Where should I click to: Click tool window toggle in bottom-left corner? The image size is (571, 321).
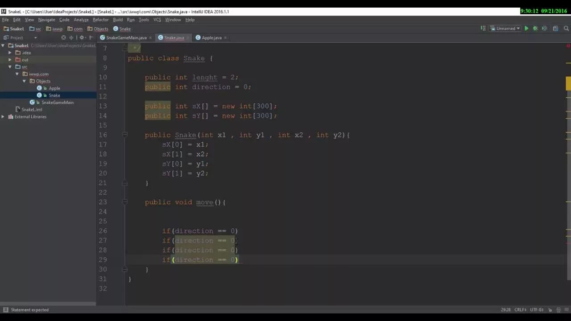coord(5,310)
